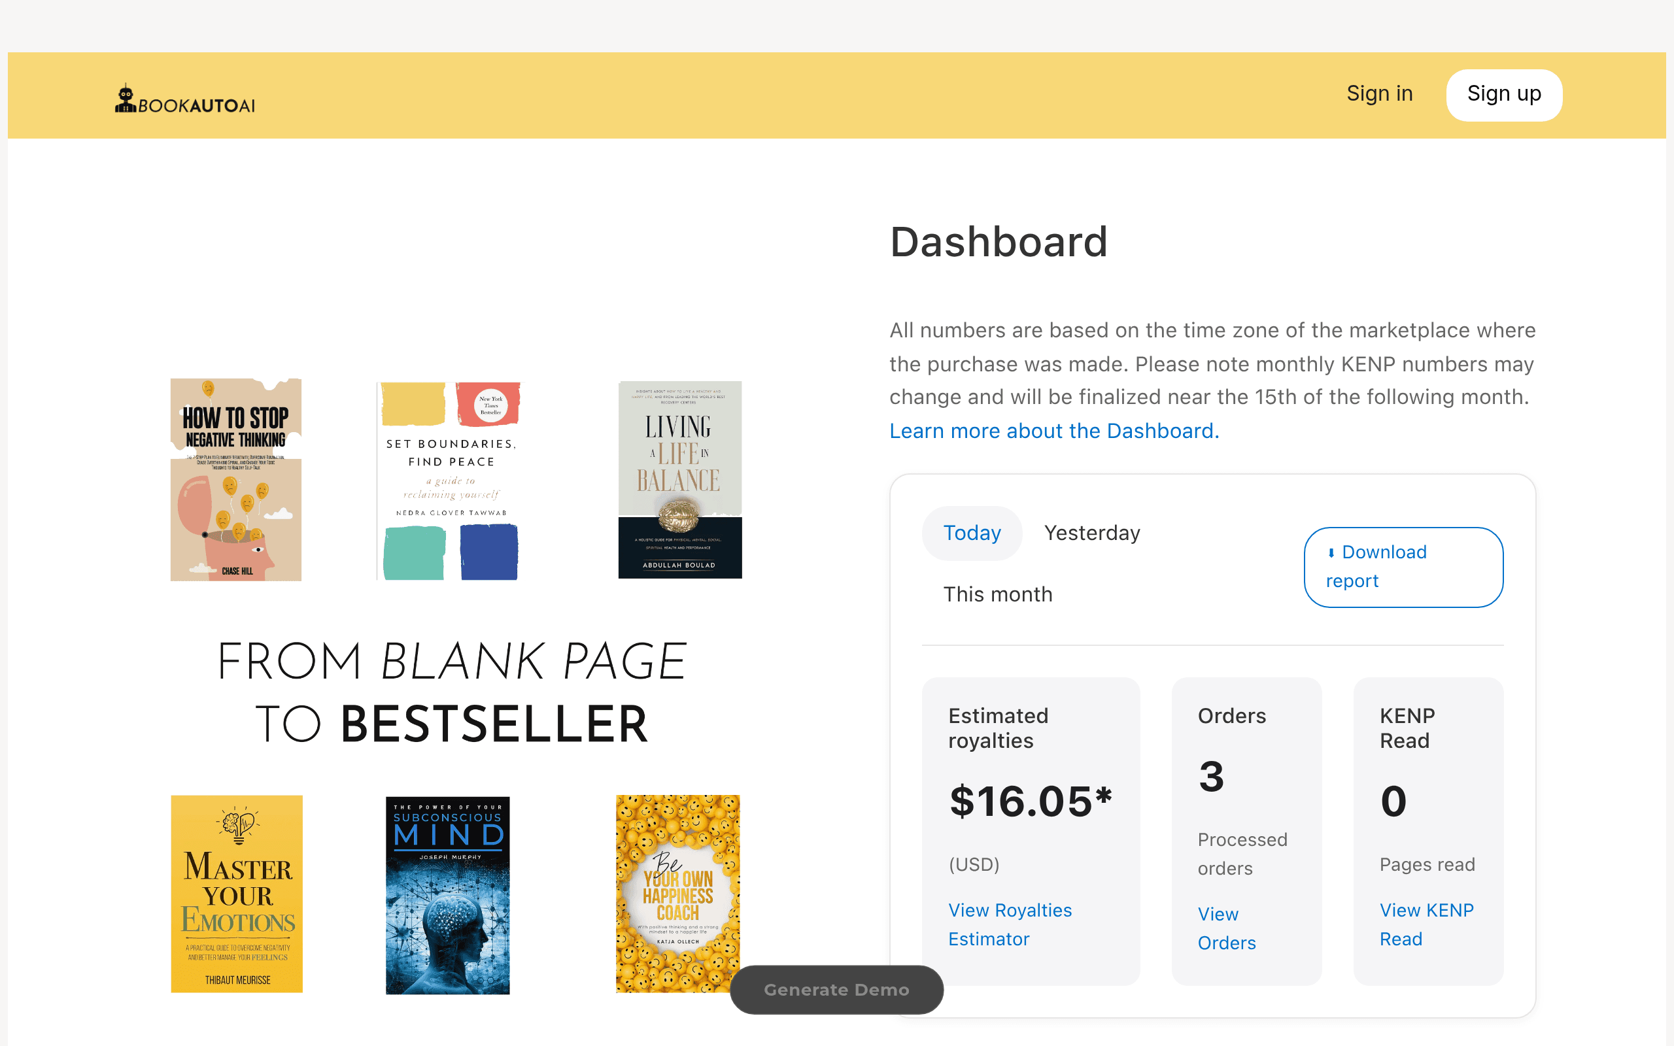Click the Download report button
Image resolution: width=1674 pixels, height=1046 pixels.
click(1403, 567)
